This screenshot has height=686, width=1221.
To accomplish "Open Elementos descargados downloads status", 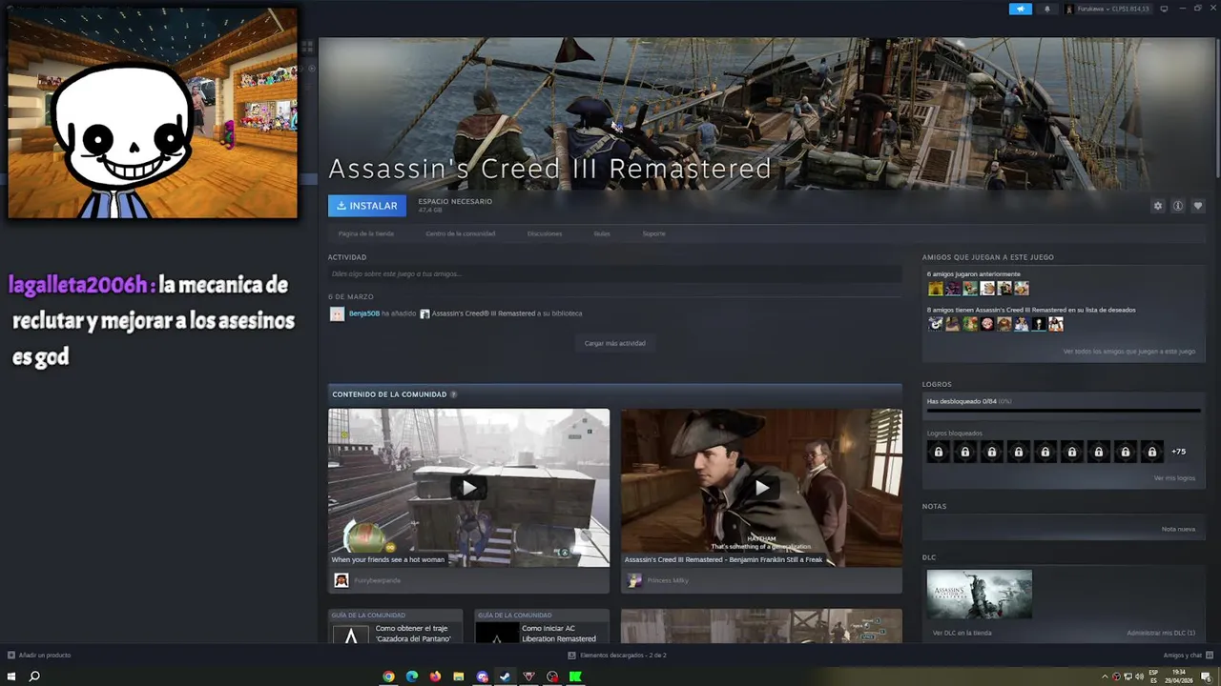I will [x=617, y=656].
